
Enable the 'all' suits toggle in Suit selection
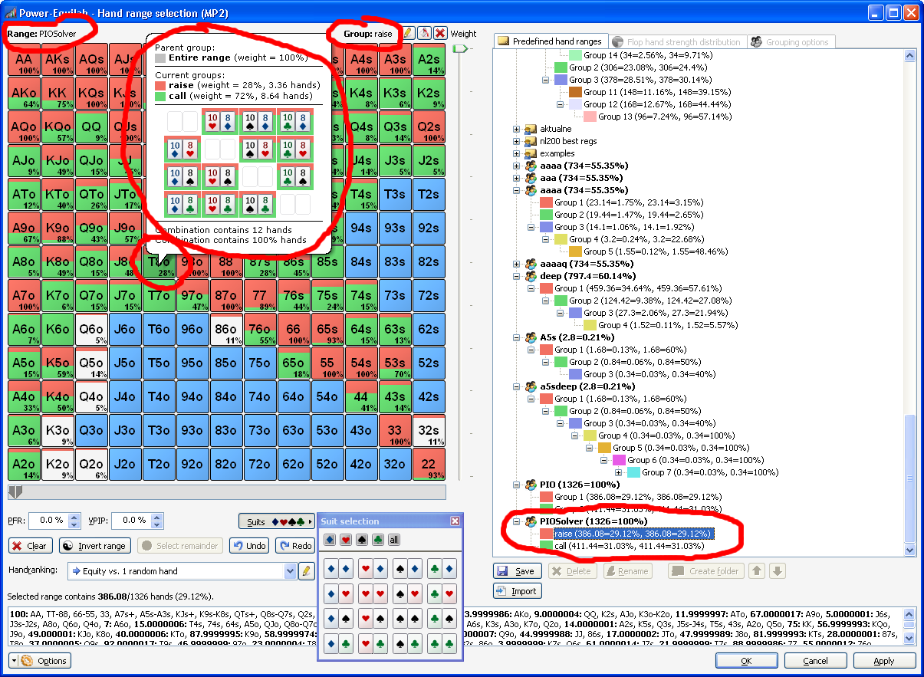click(394, 540)
